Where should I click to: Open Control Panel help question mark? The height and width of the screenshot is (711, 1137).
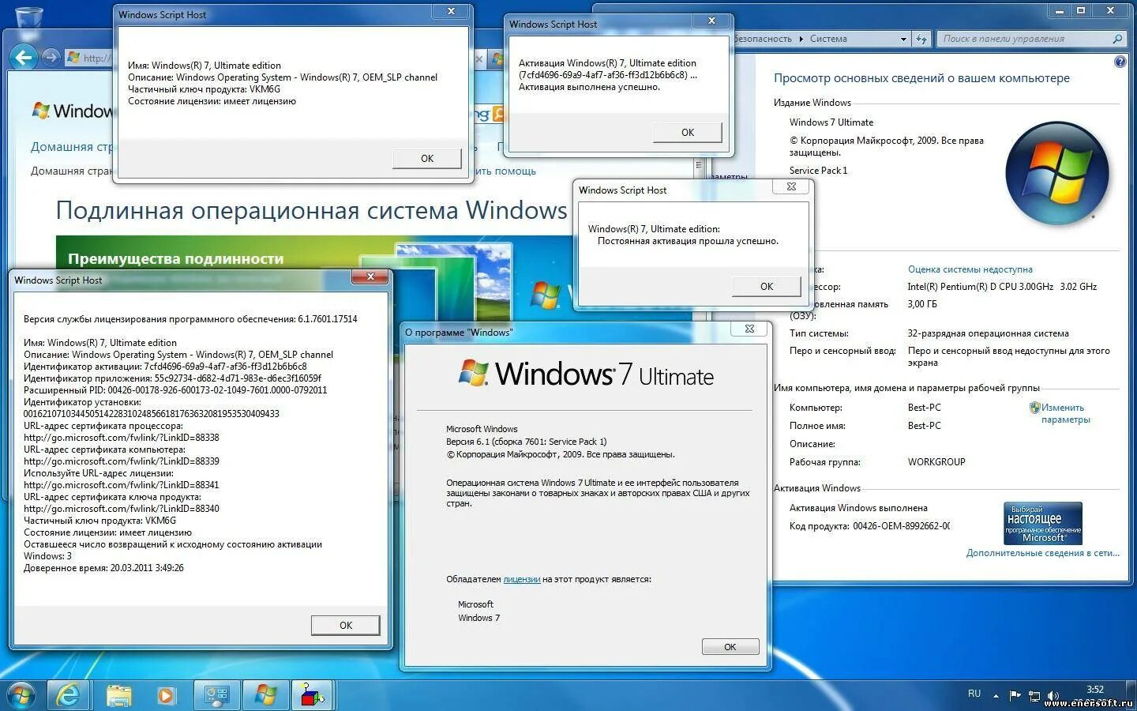pos(1120,62)
